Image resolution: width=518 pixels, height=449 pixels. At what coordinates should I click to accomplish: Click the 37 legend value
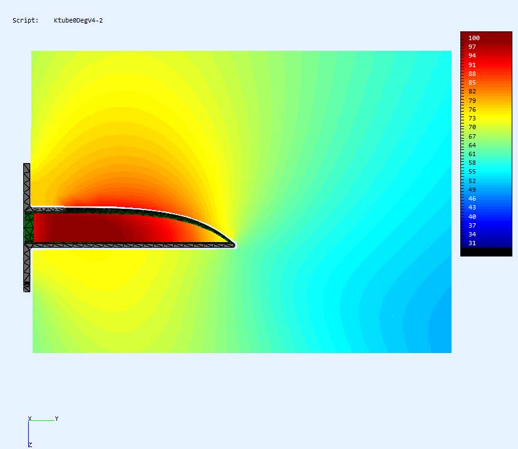[x=472, y=225]
